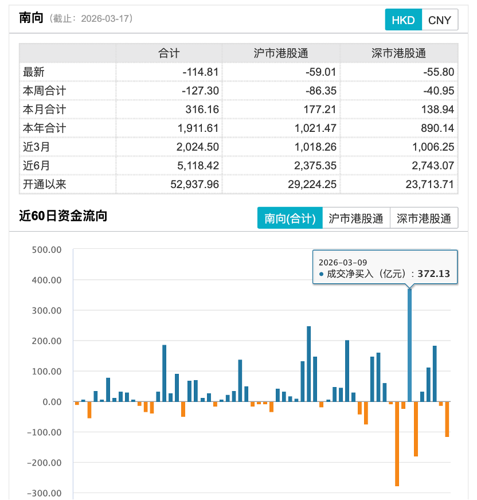This screenshot has height=500, width=477.
Task: Switch currency display to CNY
Action: point(440,19)
